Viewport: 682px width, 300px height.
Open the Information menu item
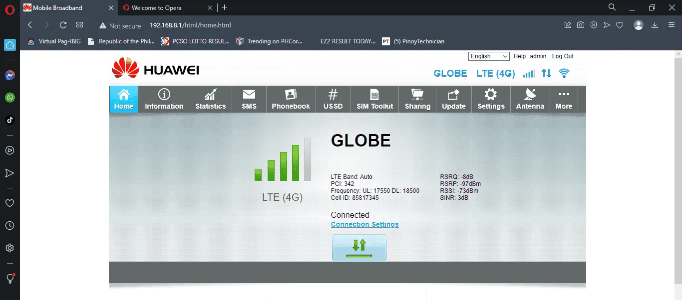(164, 99)
